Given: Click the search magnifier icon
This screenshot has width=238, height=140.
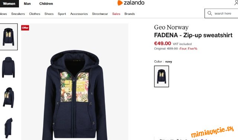Looking at the screenshot, I should [210, 13].
